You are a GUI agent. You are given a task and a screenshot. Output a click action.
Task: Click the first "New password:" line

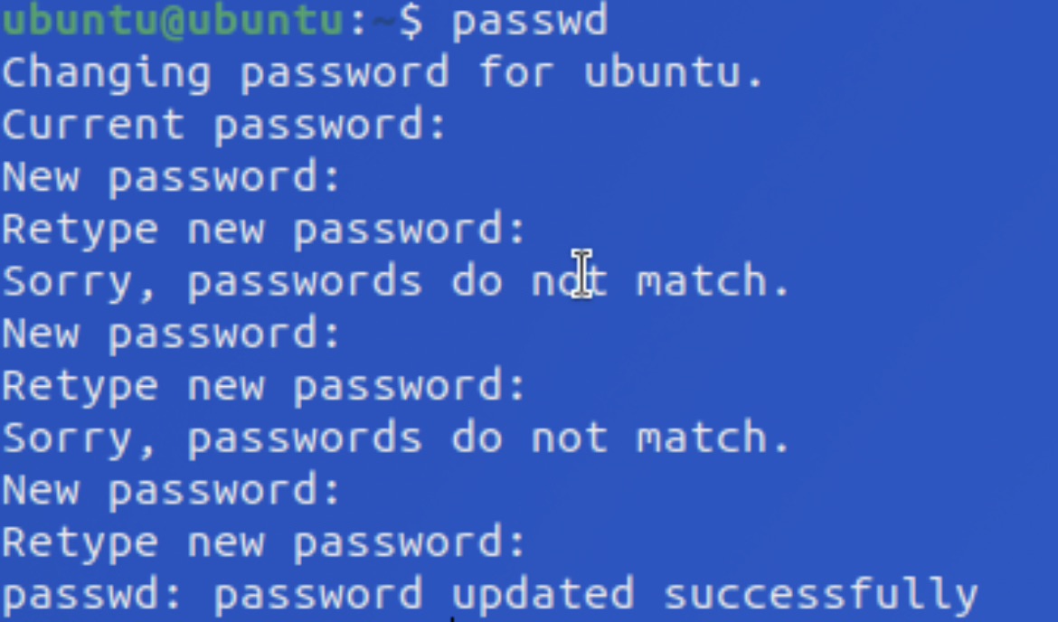click(x=172, y=177)
